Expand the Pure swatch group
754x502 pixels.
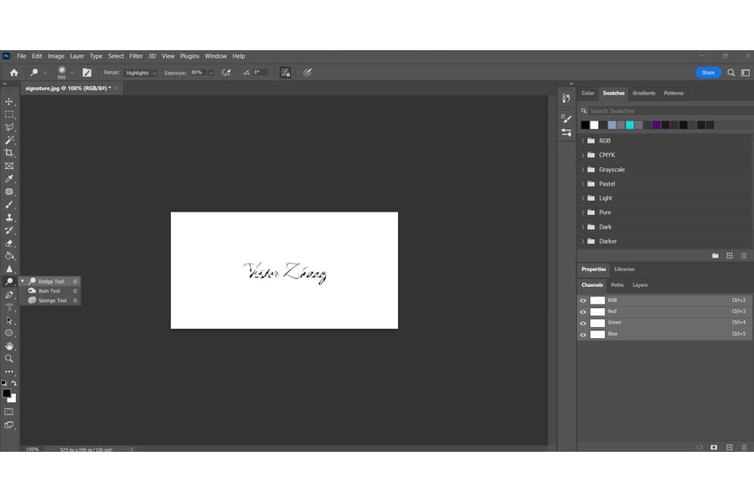(x=583, y=213)
